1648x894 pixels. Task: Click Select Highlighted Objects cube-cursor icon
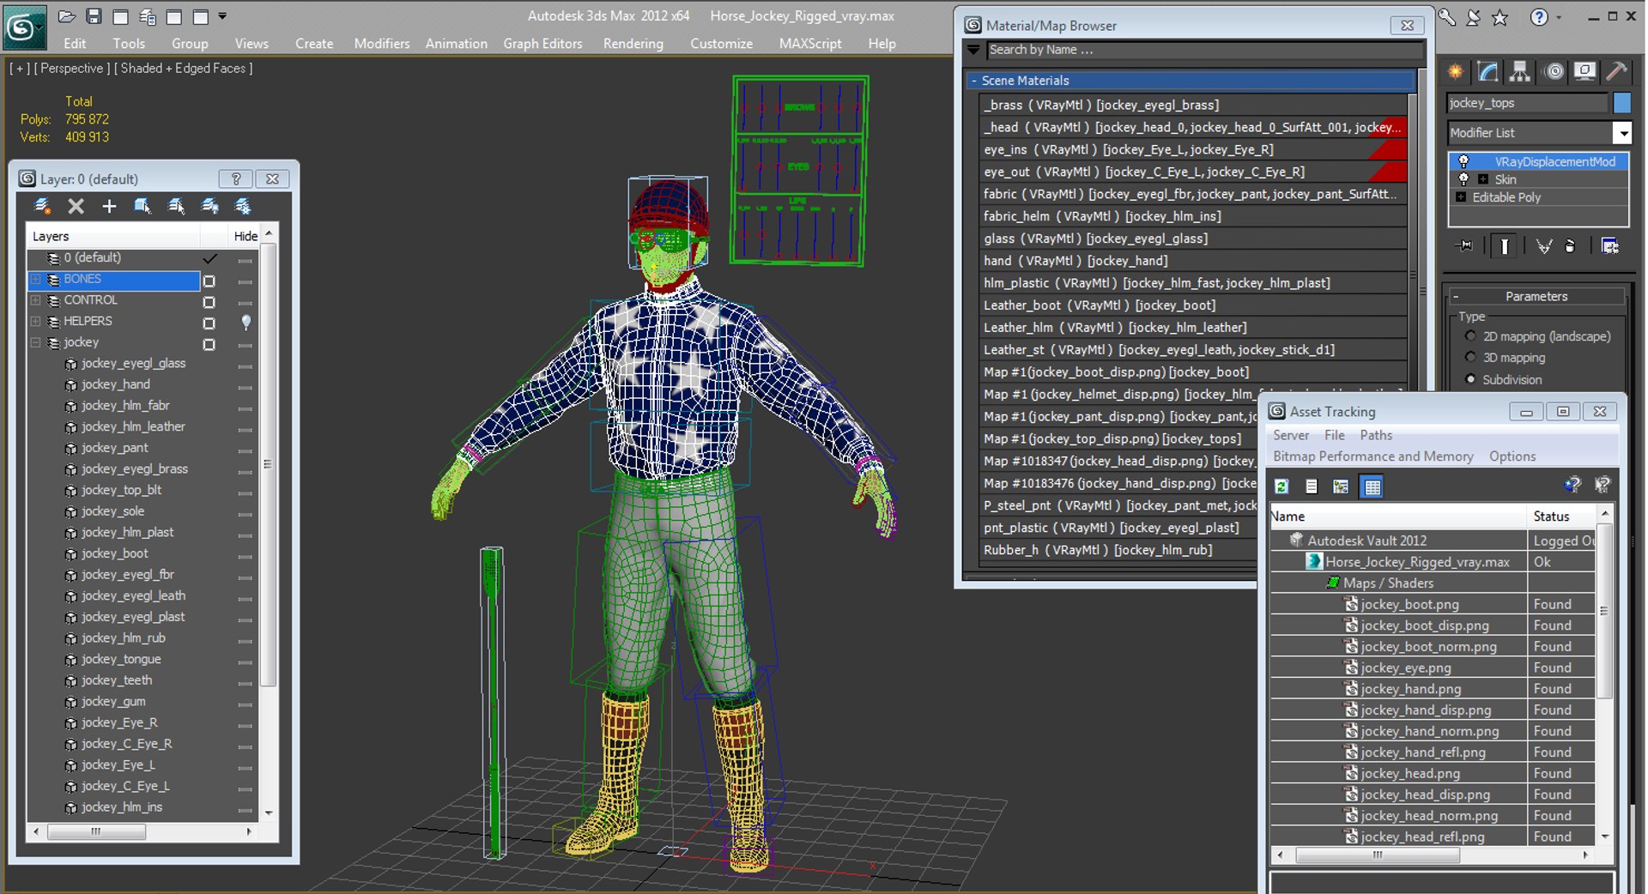(x=142, y=206)
